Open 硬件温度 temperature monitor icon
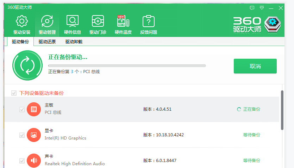Screen dimensions: 294x168 tap(123, 22)
